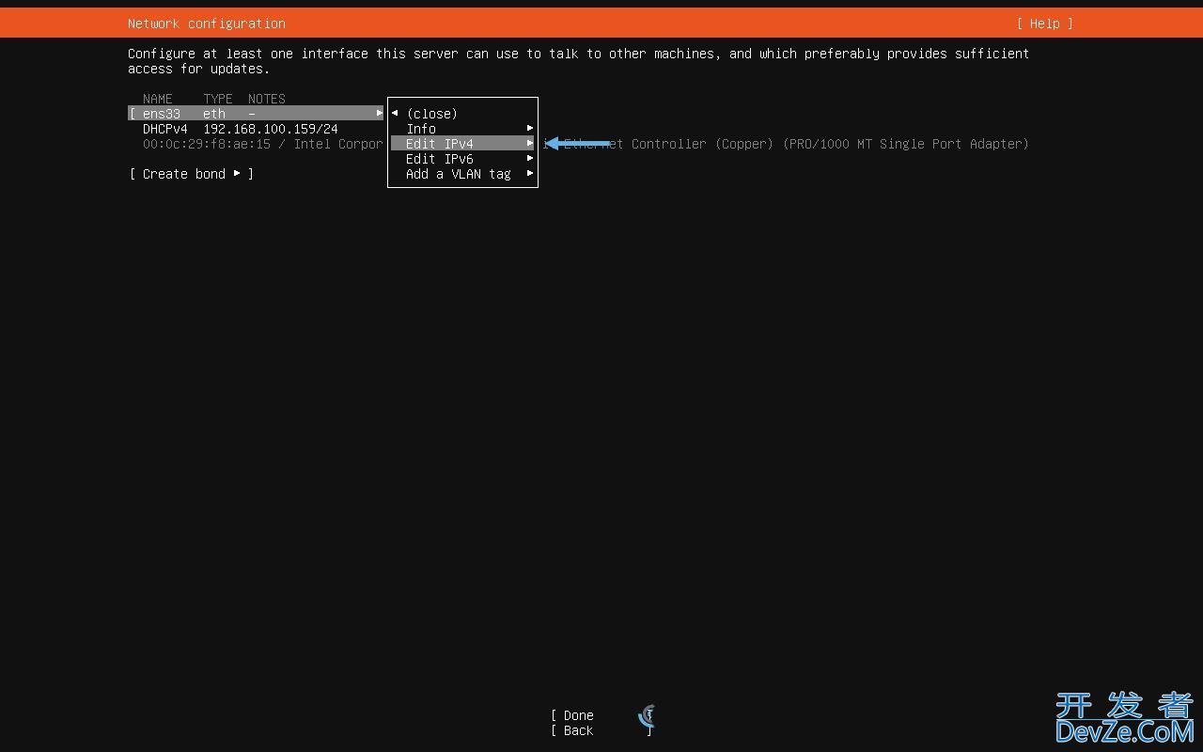The width and height of the screenshot is (1203, 752).
Task: Click the MAC address 00:0c:29:f8:ae:15 text
Action: (x=207, y=144)
